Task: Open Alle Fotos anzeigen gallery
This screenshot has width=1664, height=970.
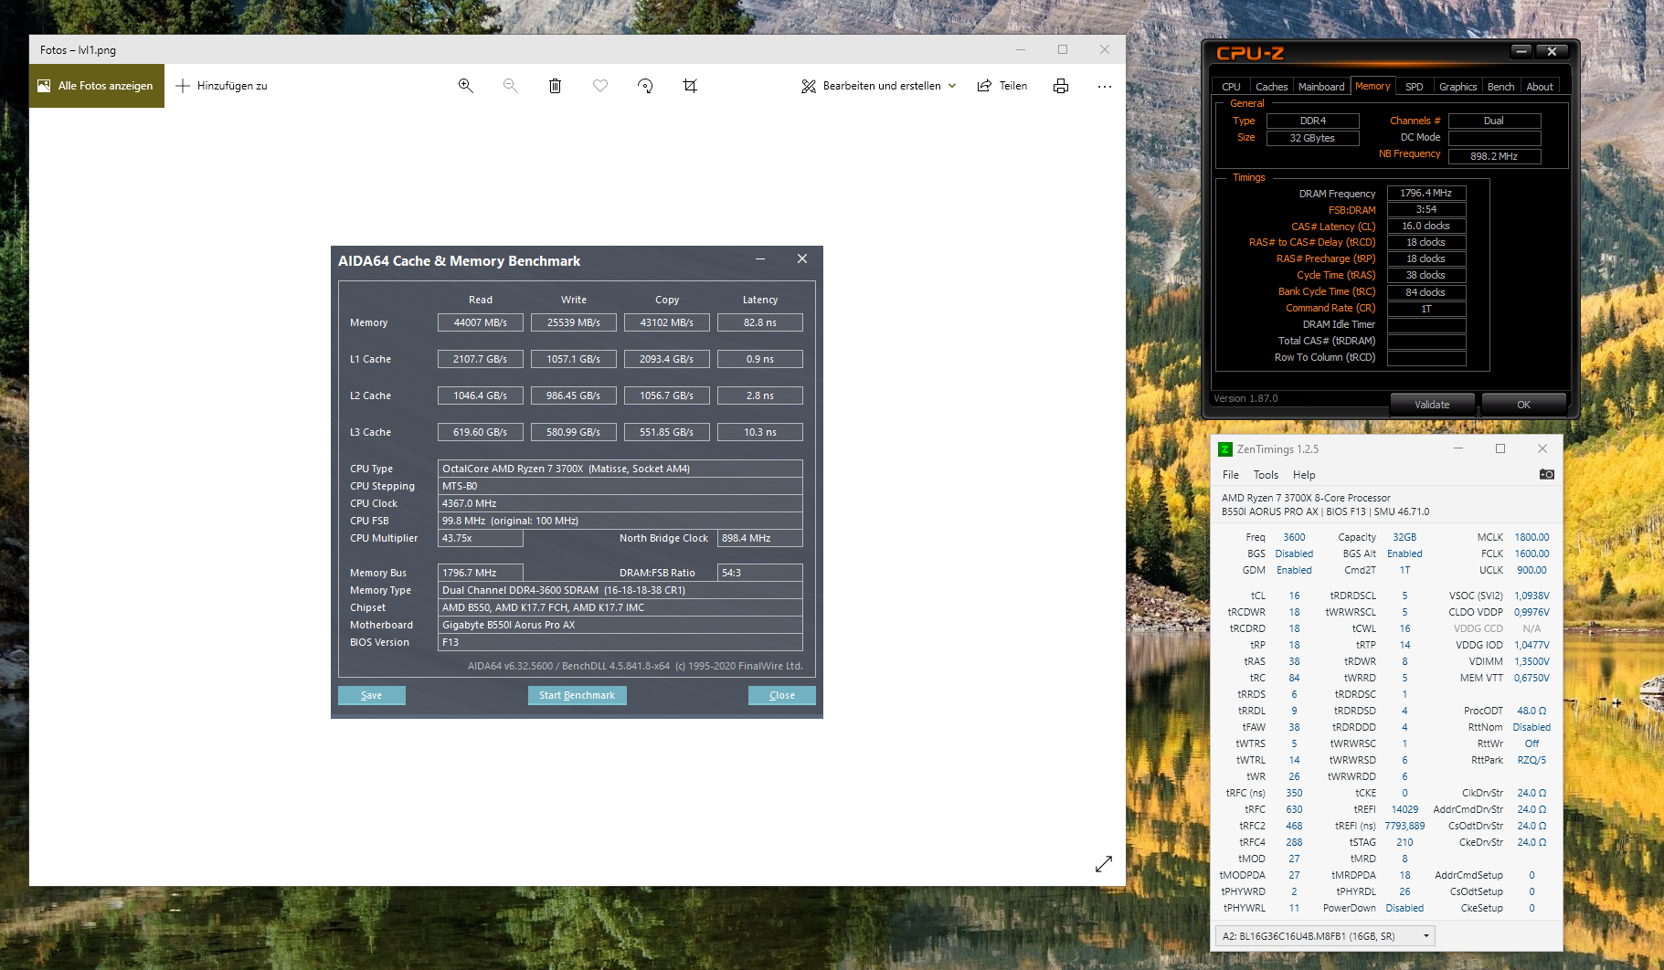Action: 97,86
